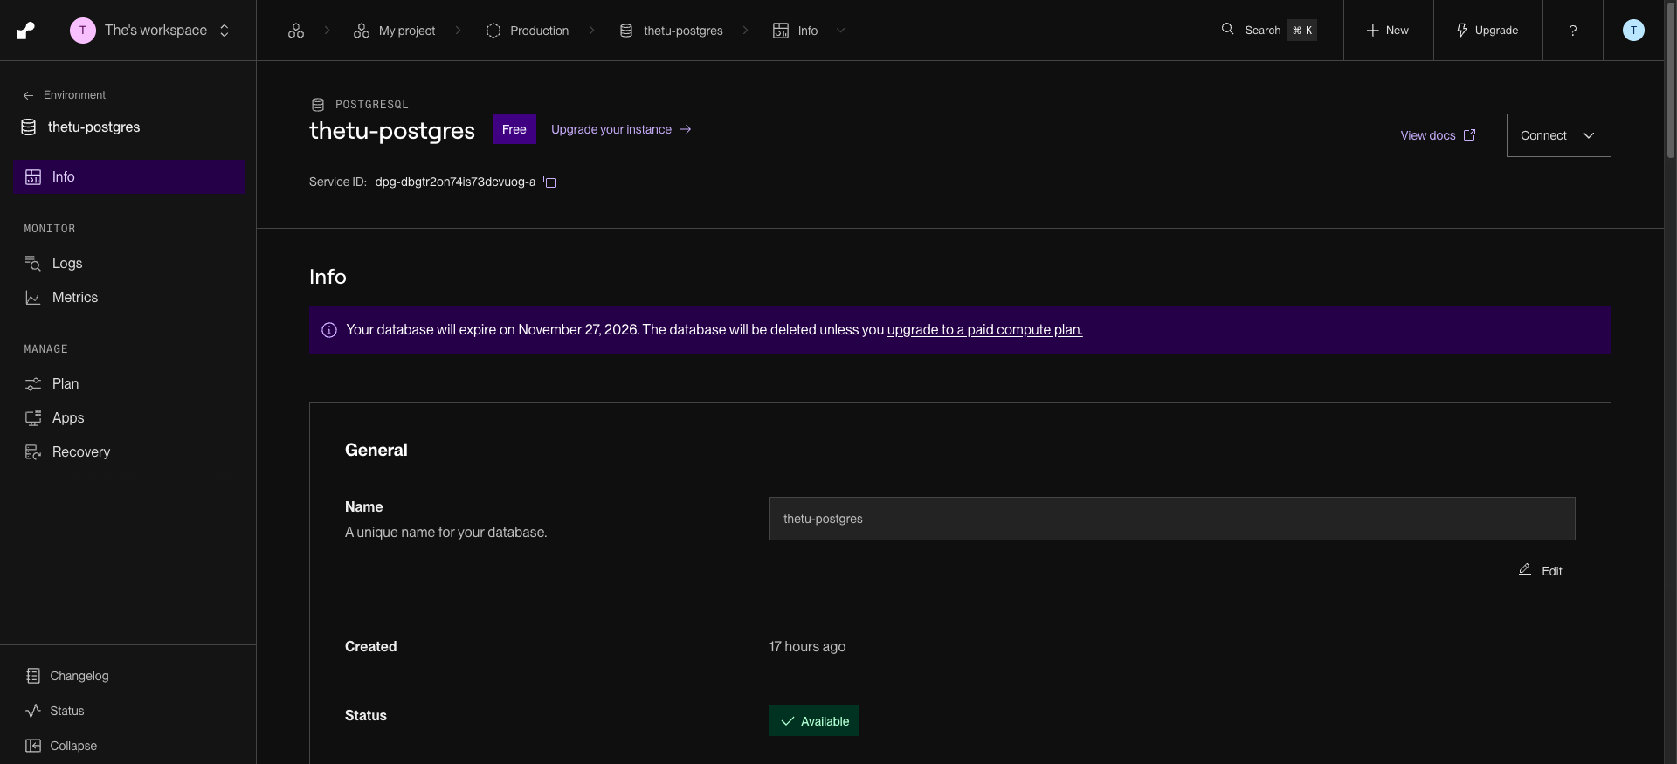
Task: Open the help question mark
Action: pos(1573,31)
